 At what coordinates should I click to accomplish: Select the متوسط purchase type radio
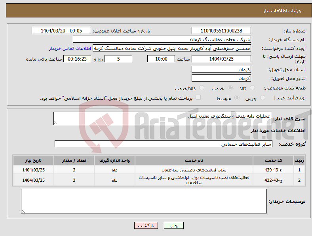(237, 97)
